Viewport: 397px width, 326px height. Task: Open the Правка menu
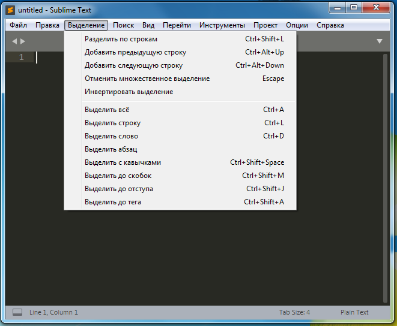pyautogui.click(x=47, y=25)
